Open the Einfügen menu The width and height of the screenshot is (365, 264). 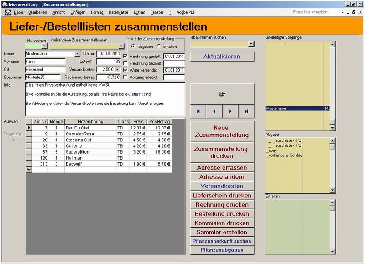click(x=78, y=12)
